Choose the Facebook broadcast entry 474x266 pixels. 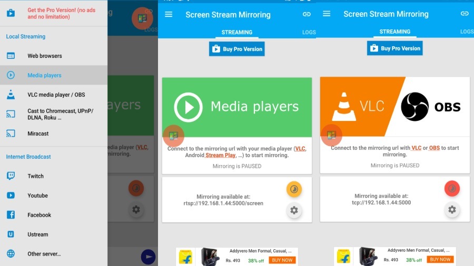click(x=39, y=215)
